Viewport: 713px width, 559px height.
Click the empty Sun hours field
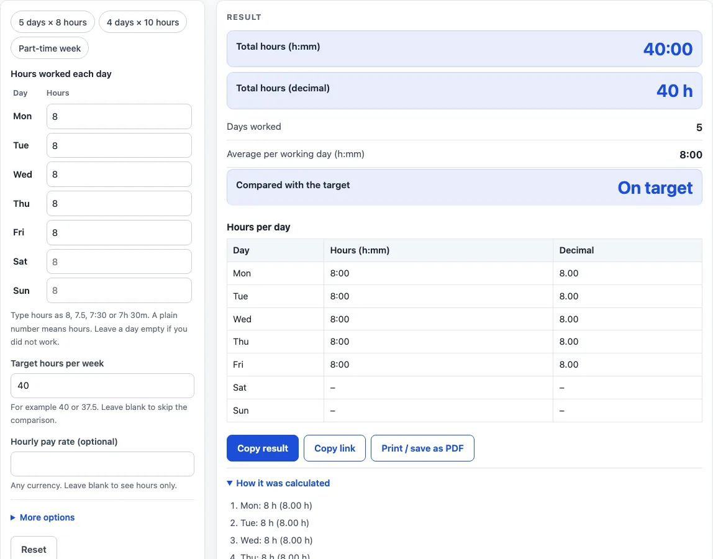pyautogui.click(x=119, y=291)
